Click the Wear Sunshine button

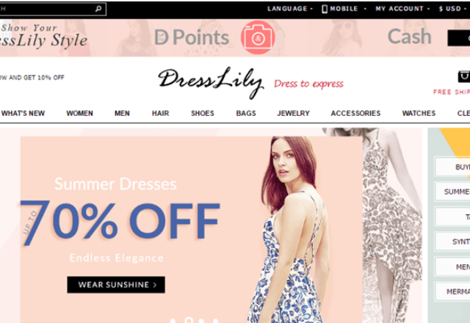click(x=116, y=285)
